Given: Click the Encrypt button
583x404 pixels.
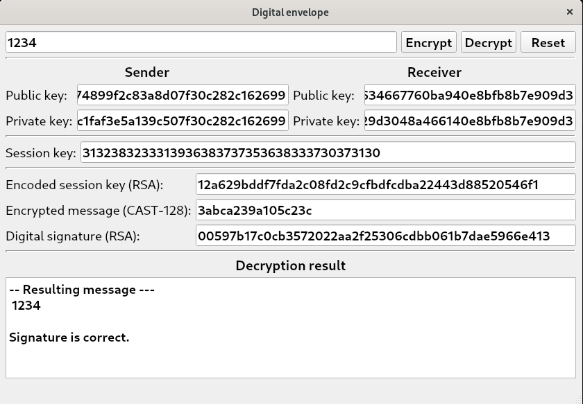Looking at the screenshot, I should click(x=428, y=42).
